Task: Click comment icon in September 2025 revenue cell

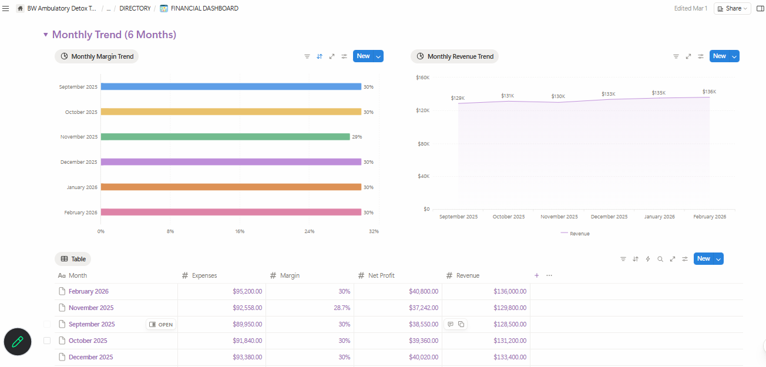Action: (x=451, y=324)
